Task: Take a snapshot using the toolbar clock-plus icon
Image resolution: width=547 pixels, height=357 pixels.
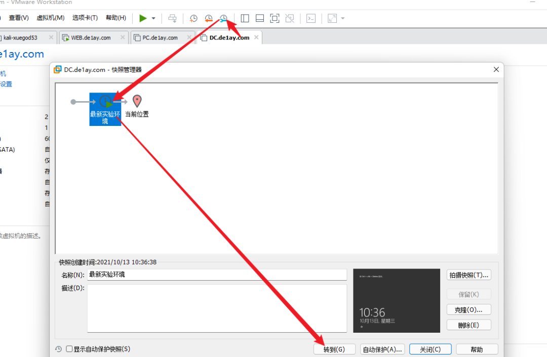Action: pos(193,18)
